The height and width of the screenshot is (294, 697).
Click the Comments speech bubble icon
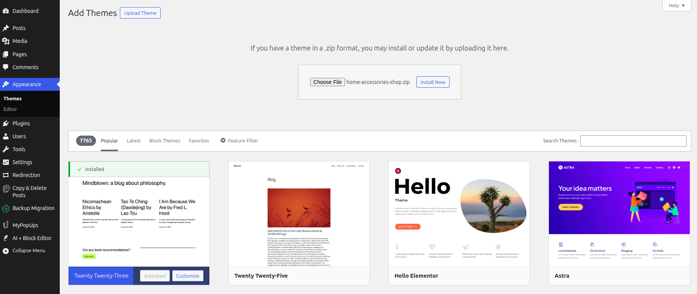[x=6, y=67]
